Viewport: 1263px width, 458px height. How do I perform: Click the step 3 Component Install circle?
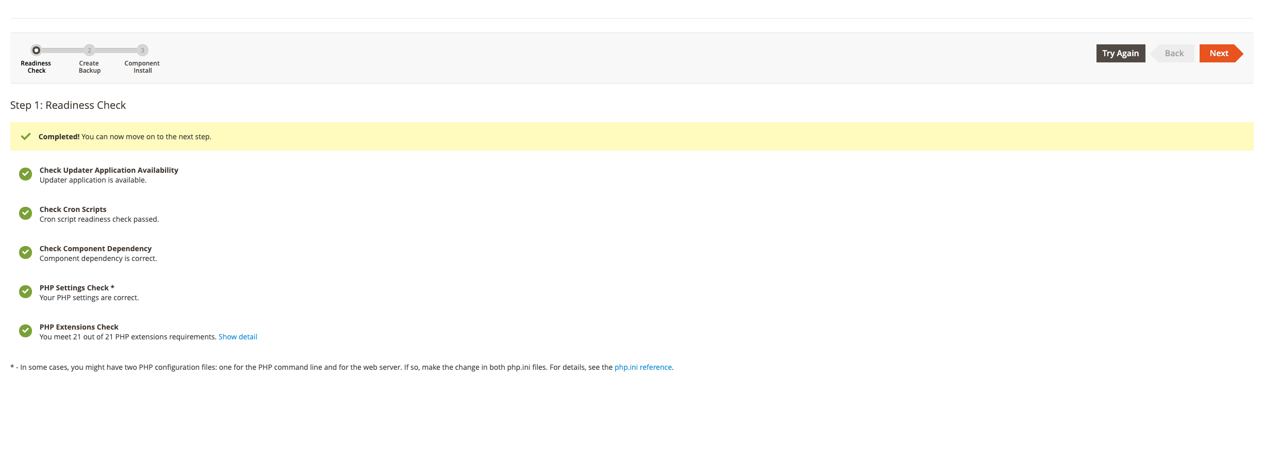point(143,50)
